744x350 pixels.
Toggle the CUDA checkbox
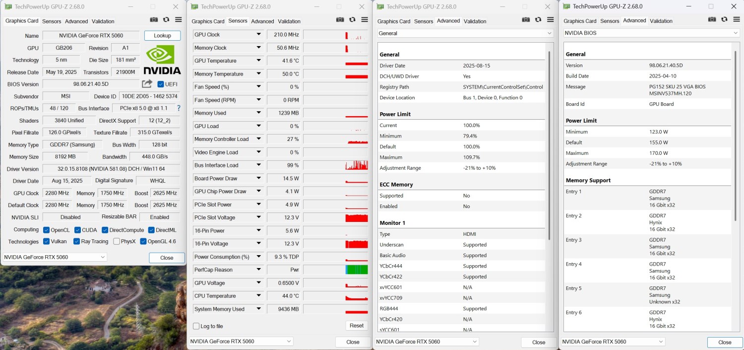[78, 230]
